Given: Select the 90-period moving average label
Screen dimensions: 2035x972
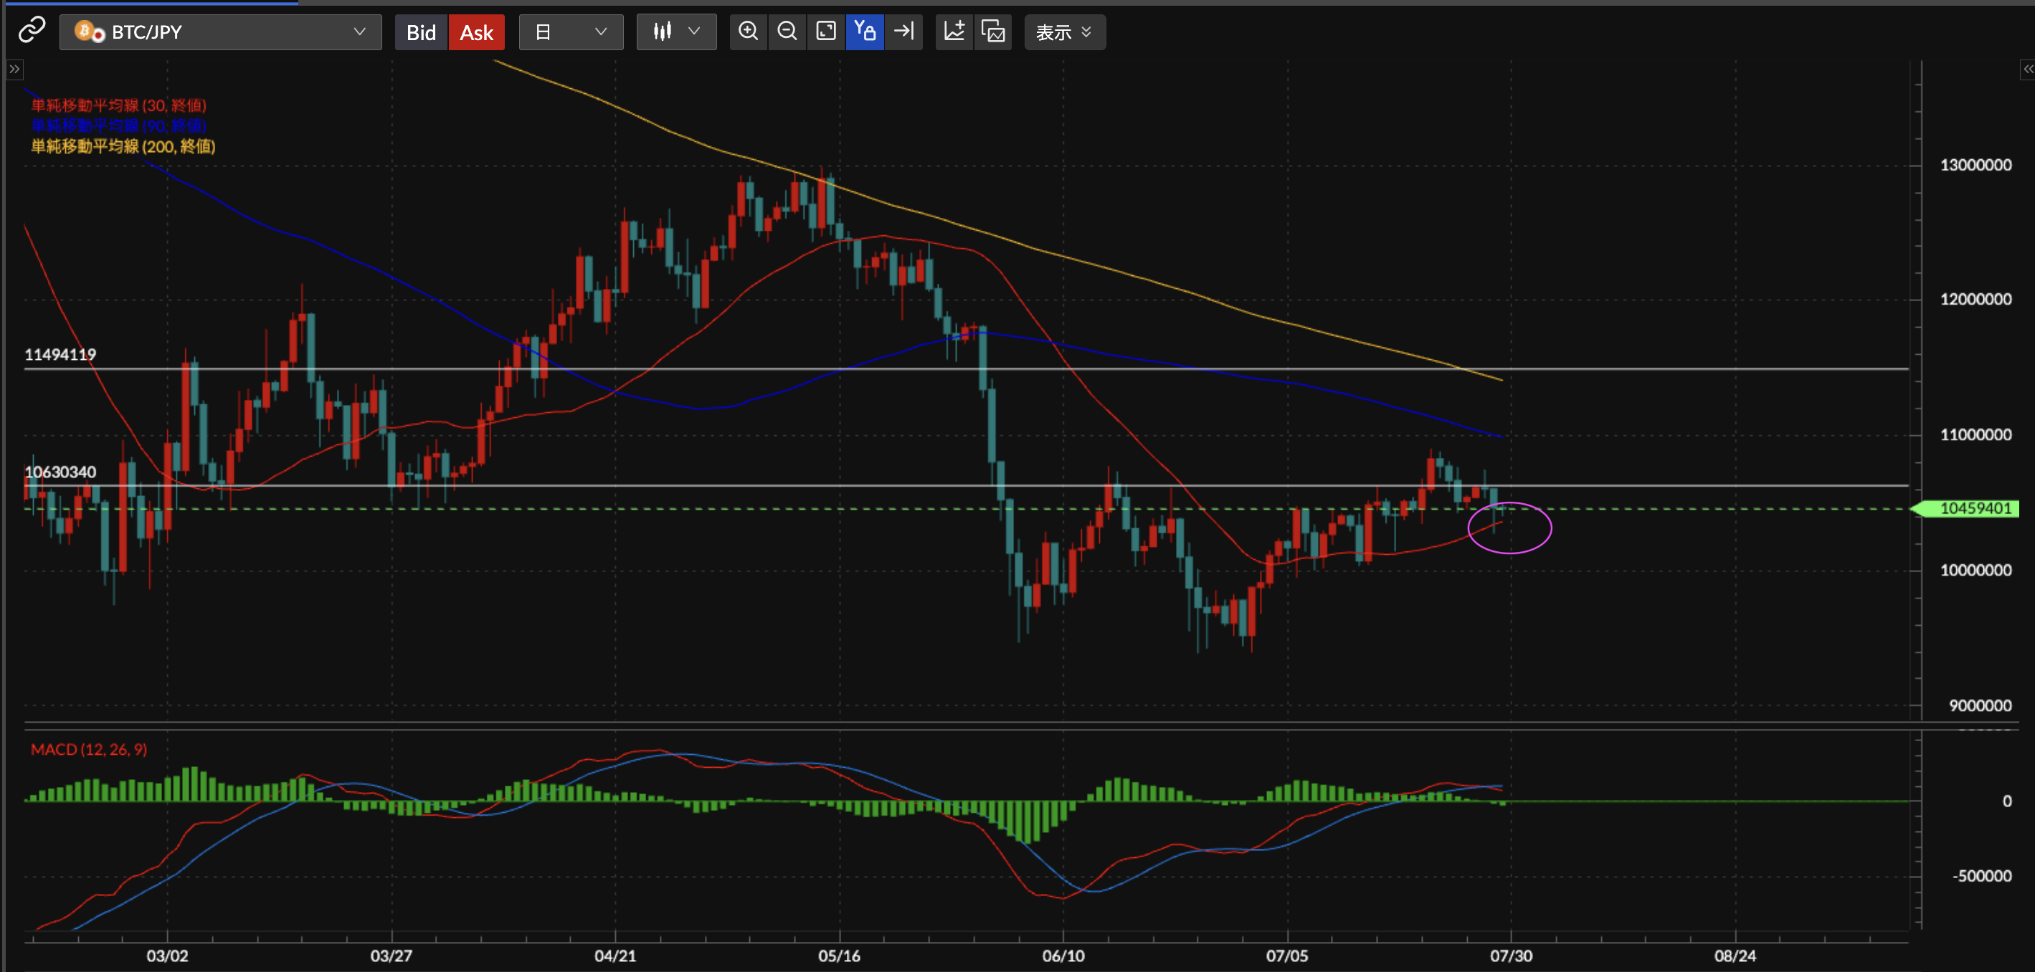Looking at the screenshot, I should click(x=118, y=125).
